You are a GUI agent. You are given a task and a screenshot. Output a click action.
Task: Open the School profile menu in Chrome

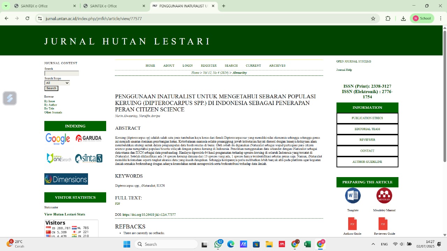tap(422, 18)
